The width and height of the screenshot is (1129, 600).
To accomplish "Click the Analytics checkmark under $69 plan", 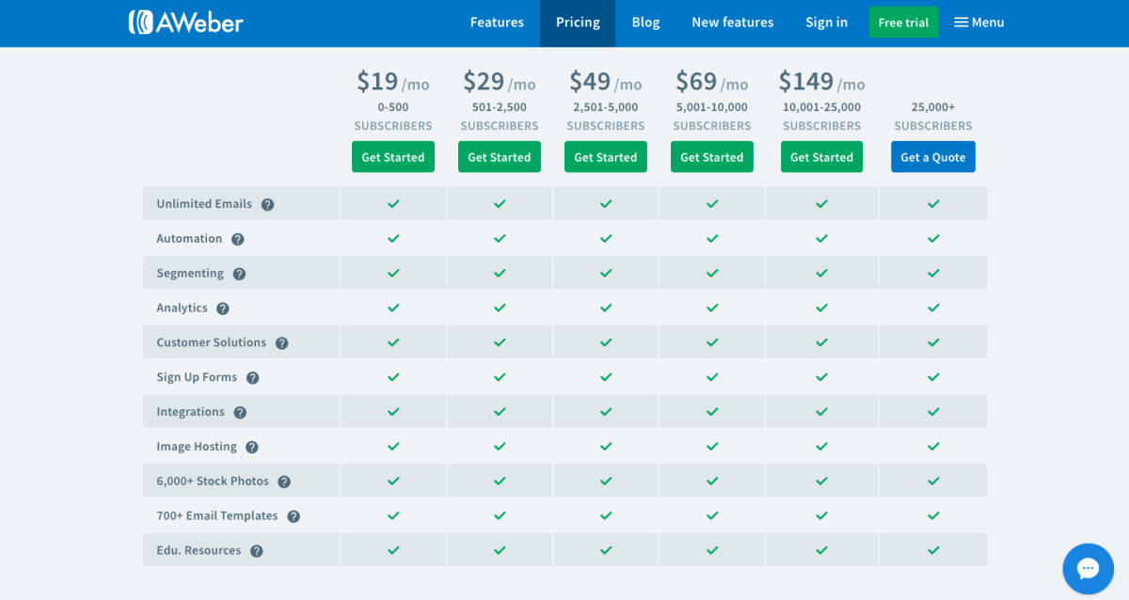I will click(x=712, y=308).
